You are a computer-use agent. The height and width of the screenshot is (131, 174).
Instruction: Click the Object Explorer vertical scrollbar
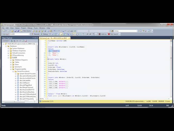(37, 72)
